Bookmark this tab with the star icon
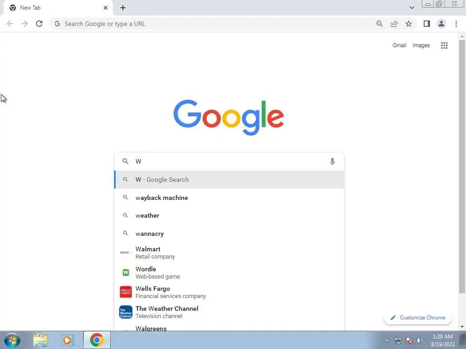Image resolution: width=466 pixels, height=349 pixels. point(409,24)
